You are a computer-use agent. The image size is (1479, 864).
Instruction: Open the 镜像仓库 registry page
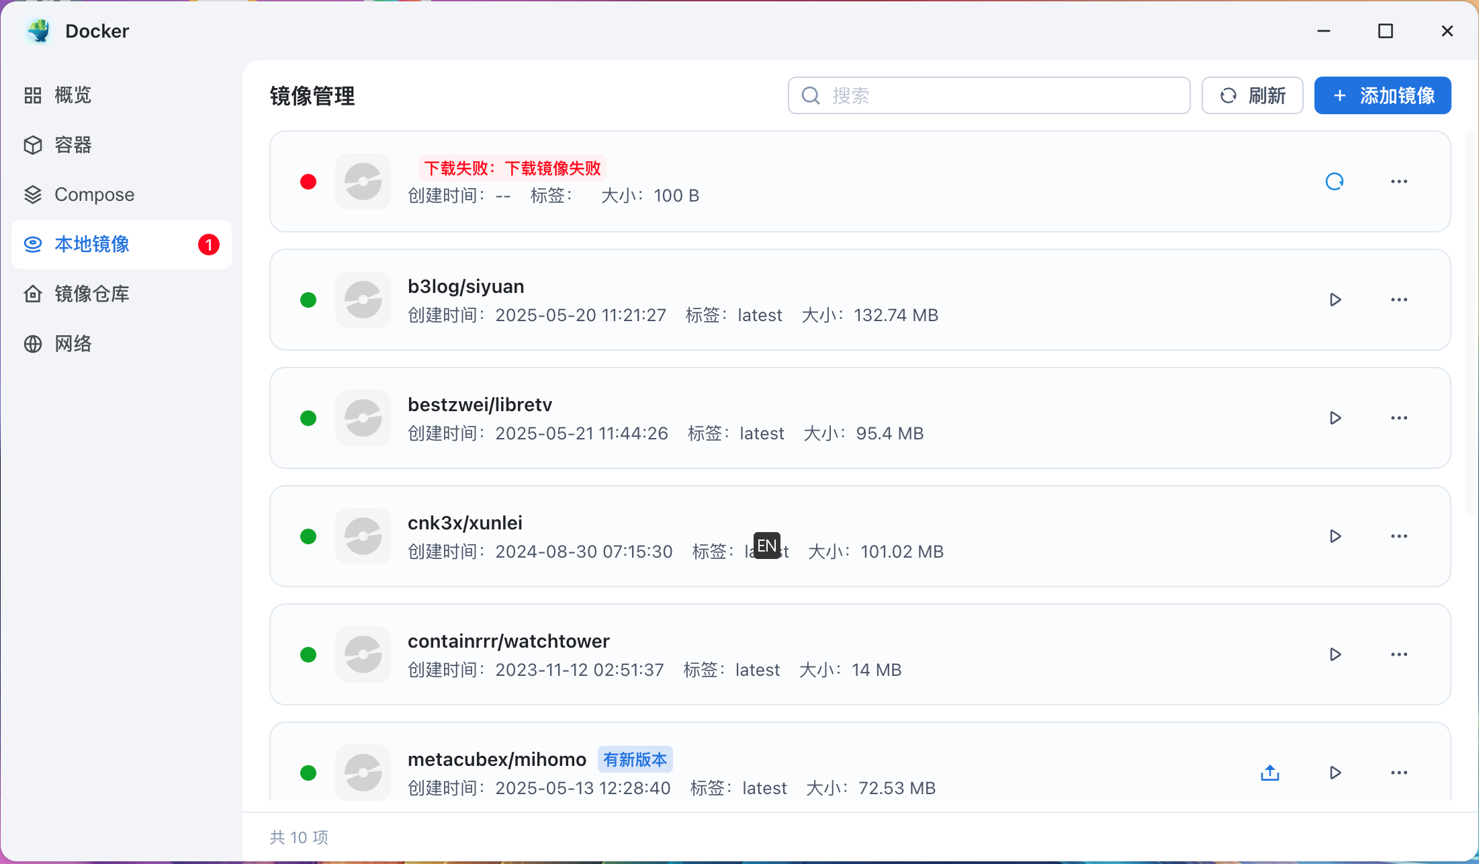(121, 294)
